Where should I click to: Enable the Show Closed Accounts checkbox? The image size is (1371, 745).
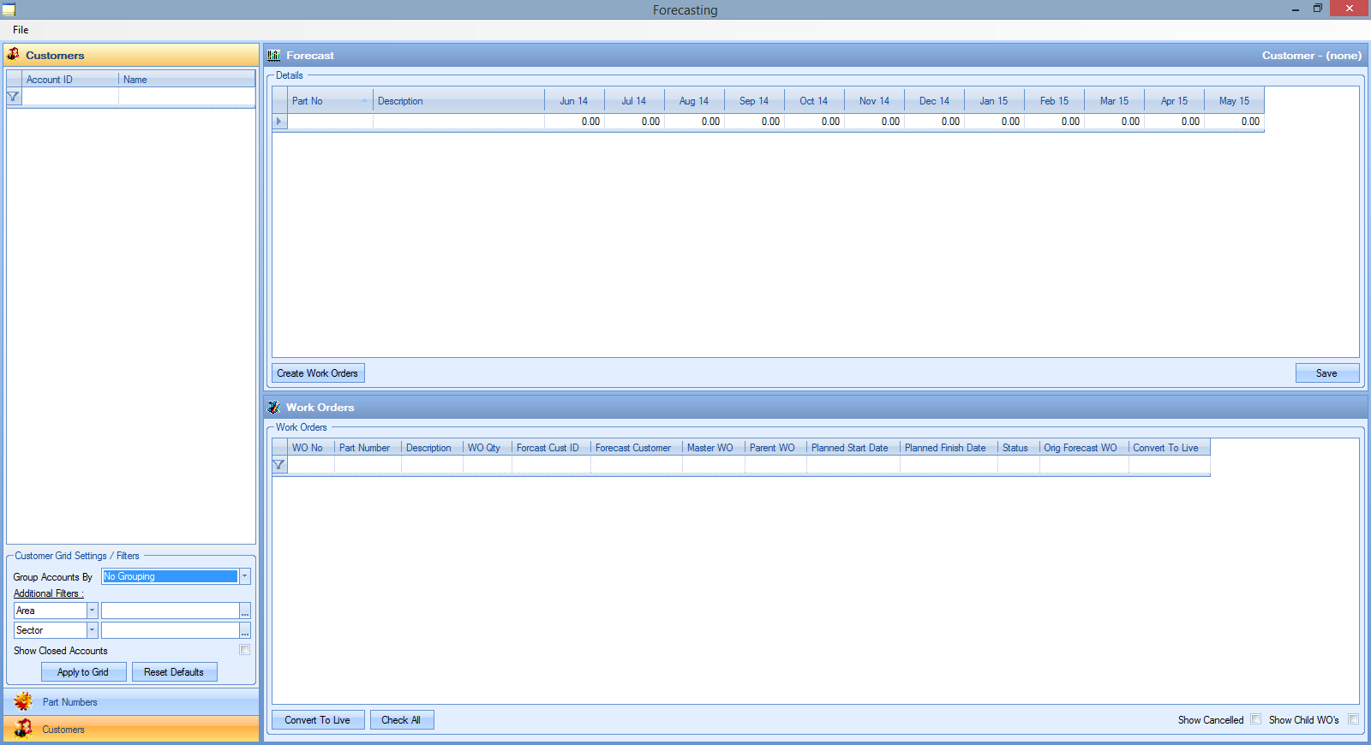[x=245, y=650]
